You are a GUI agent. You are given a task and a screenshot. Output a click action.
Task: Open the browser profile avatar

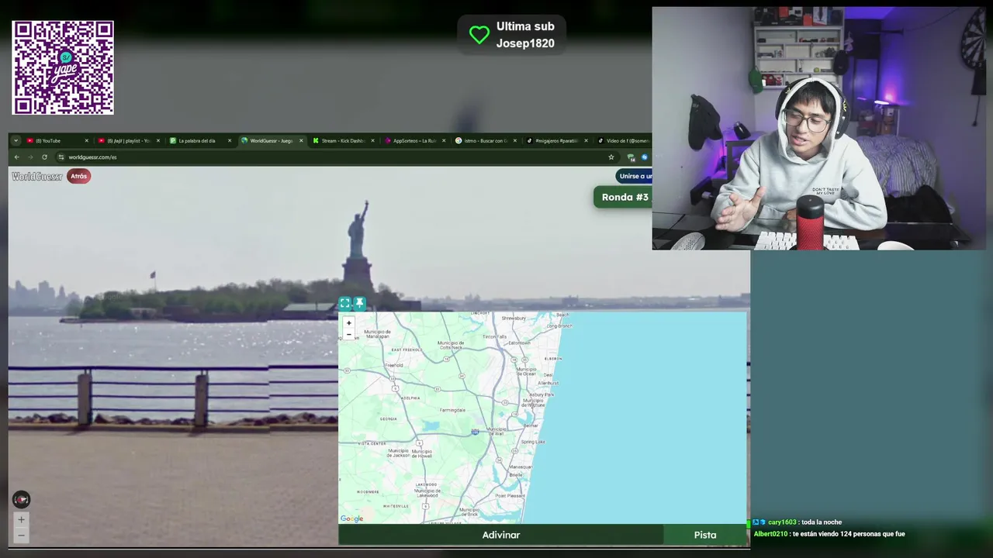point(645,157)
